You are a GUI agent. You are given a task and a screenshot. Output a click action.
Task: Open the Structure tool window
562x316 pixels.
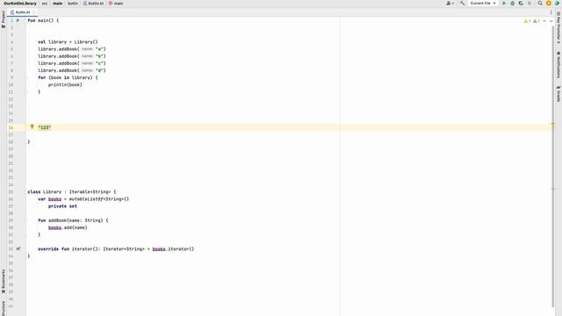pos(4,308)
